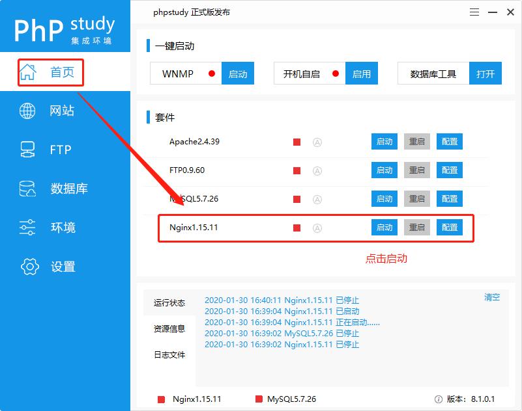Configure FTP0.9.60 via 配置
This screenshot has height=411, width=522.
[x=450, y=170]
